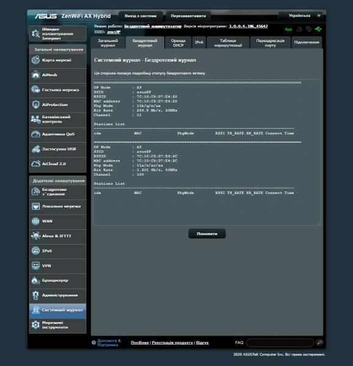353x366 pixels.
Task: Open Брандмауер menu item
Action: [x=57, y=281]
